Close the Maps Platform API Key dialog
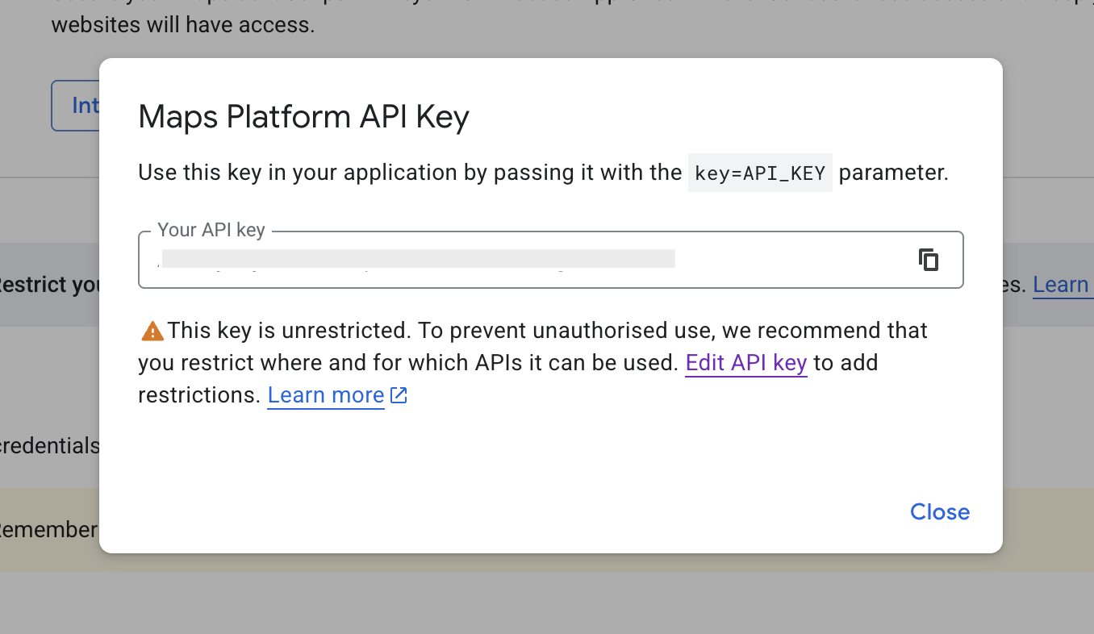The image size is (1094, 634). click(939, 512)
